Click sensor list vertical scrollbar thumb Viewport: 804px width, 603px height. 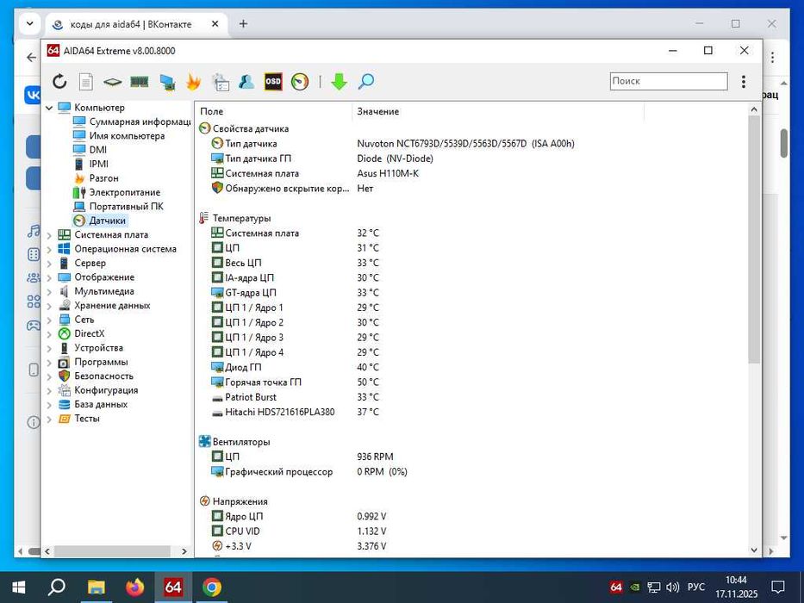(754, 240)
